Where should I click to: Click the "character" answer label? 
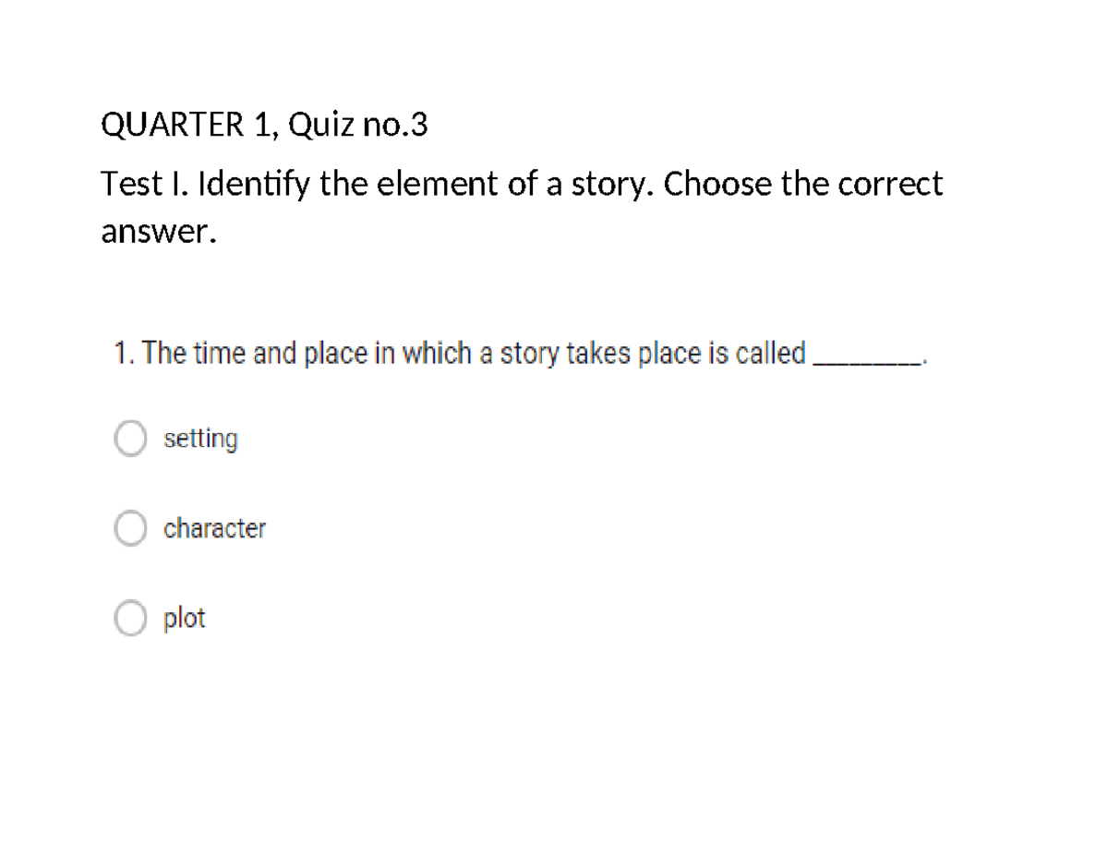pos(213,528)
